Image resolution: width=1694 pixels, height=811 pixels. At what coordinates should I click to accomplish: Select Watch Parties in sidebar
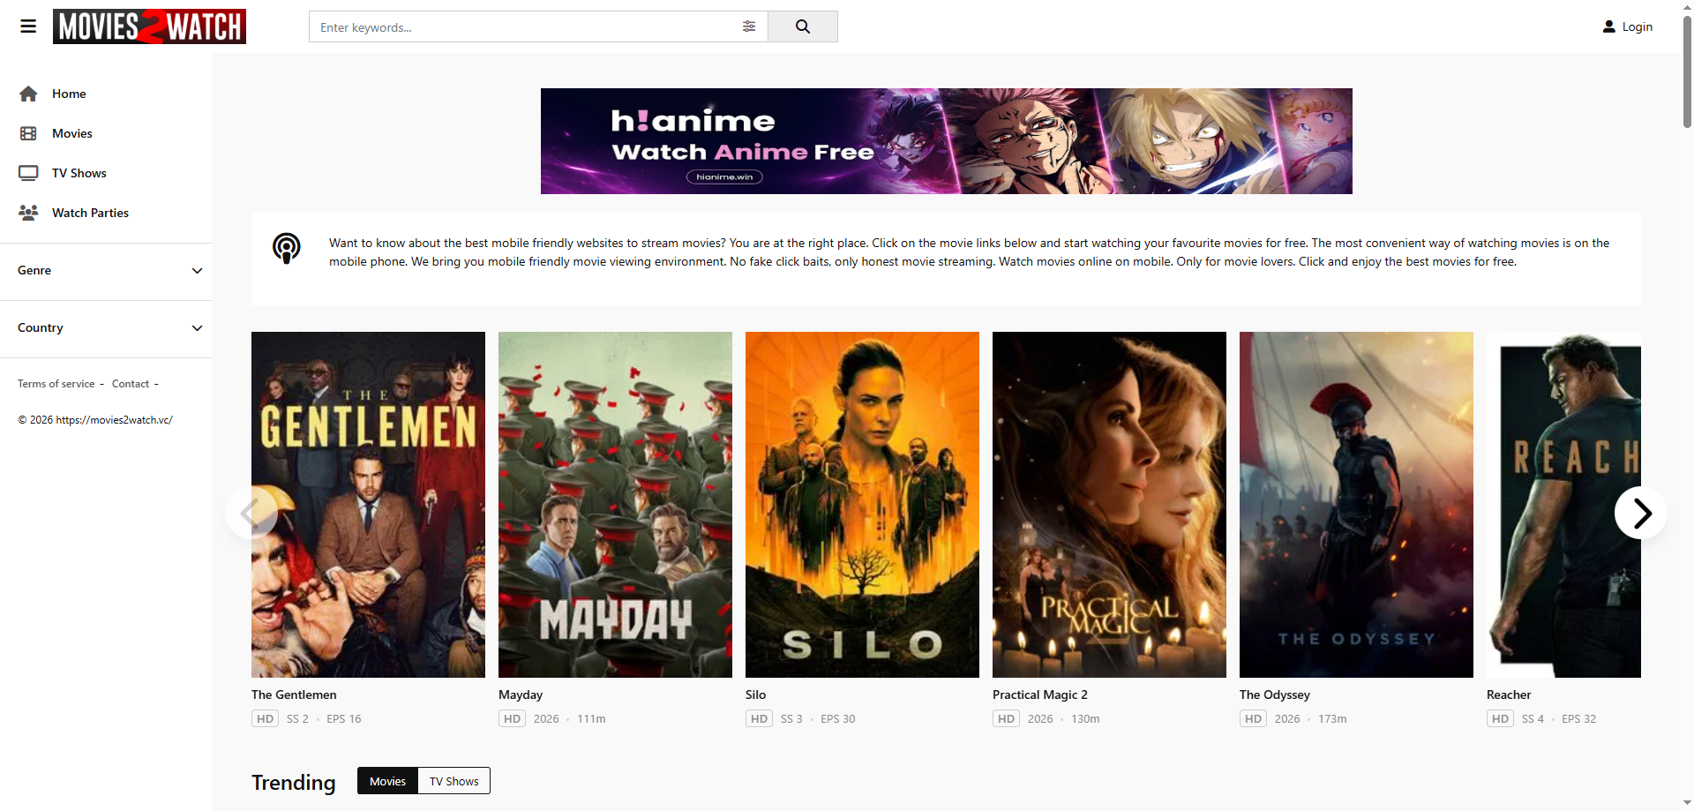tap(90, 213)
